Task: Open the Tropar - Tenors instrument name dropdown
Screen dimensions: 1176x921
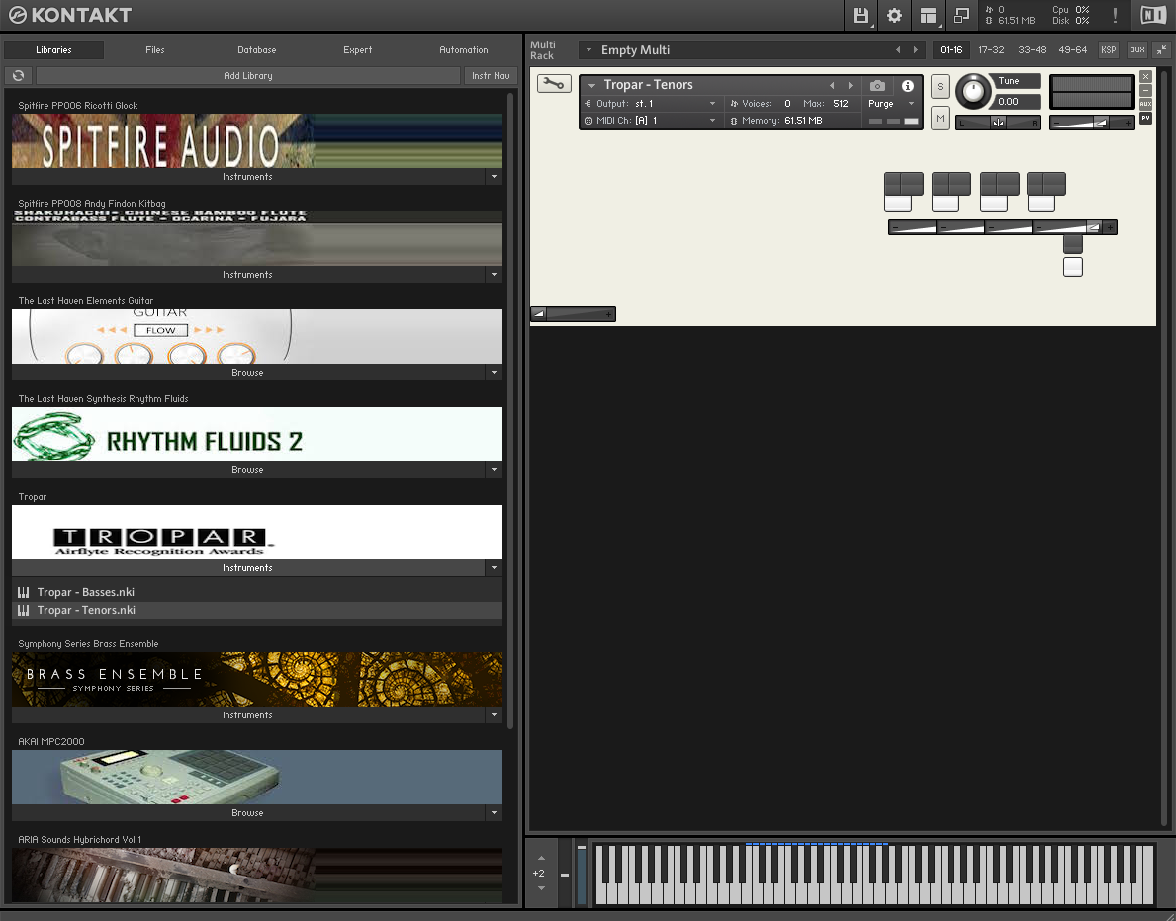Action: pos(591,85)
